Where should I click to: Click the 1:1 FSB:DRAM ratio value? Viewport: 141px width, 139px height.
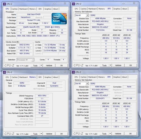(42, 99)
